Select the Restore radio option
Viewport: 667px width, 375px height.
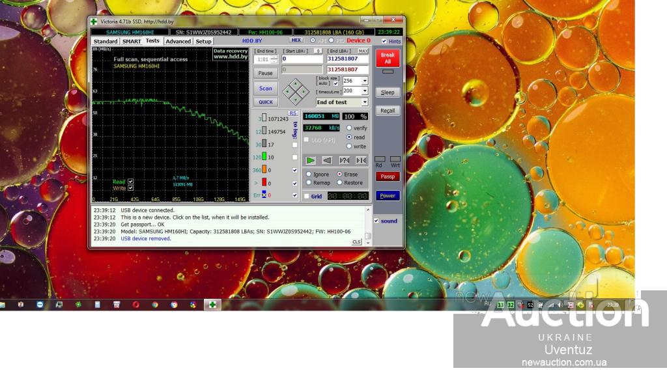click(339, 182)
